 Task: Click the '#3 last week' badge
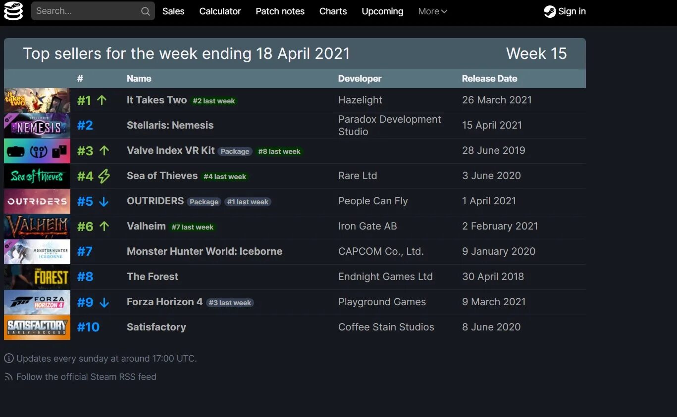[230, 303]
